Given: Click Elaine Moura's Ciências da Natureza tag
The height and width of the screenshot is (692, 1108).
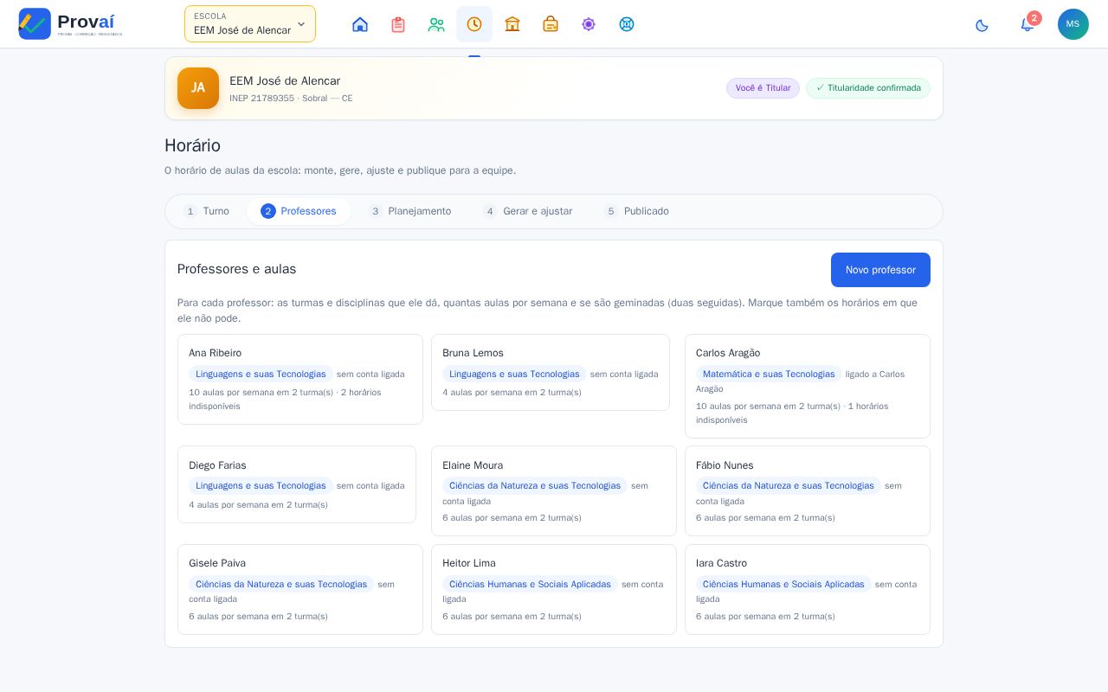Looking at the screenshot, I should [x=535, y=485].
